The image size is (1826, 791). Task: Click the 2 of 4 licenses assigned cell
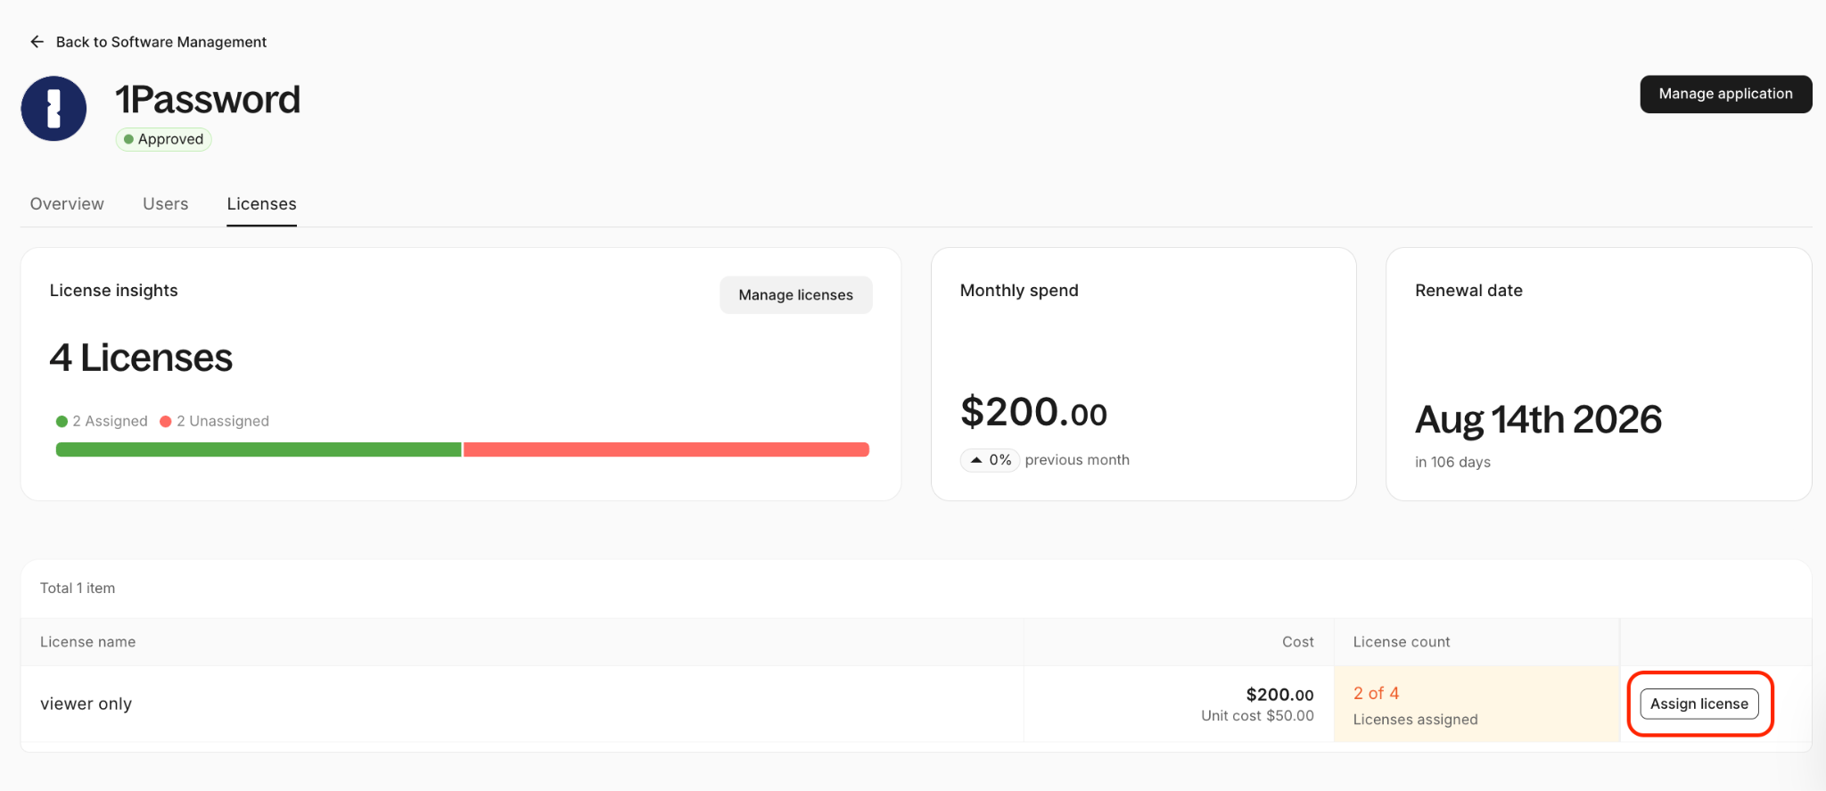click(x=1415, y=704)
